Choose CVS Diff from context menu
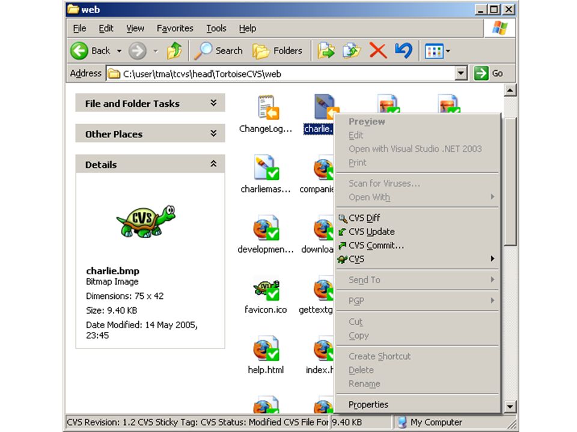 click(418, 218)
